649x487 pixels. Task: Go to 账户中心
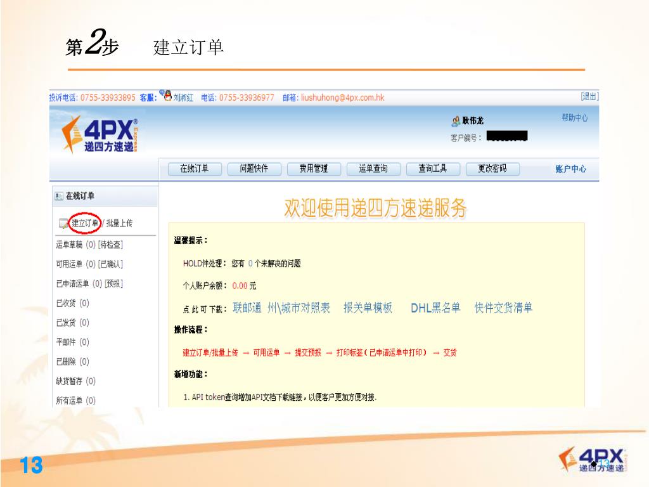(x=571, y=169)
